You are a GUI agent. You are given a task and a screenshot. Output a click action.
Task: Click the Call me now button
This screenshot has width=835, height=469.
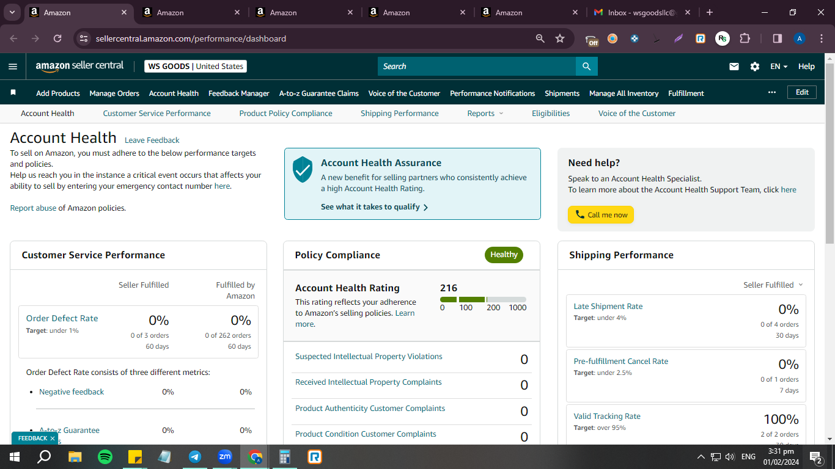tap(601, 215)
